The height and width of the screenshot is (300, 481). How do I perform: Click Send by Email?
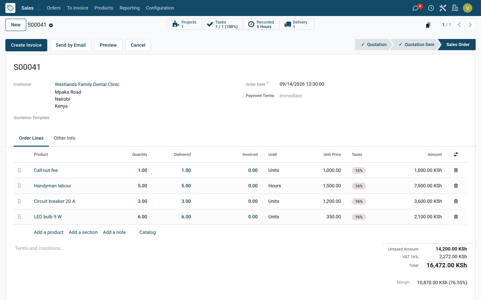pyautogui.click(x=71, y=45)
